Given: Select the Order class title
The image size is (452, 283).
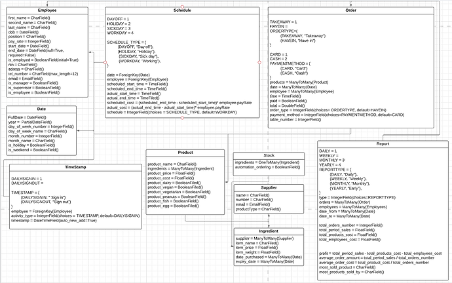Looking at the screenshot, I should (x=351, y=10).
